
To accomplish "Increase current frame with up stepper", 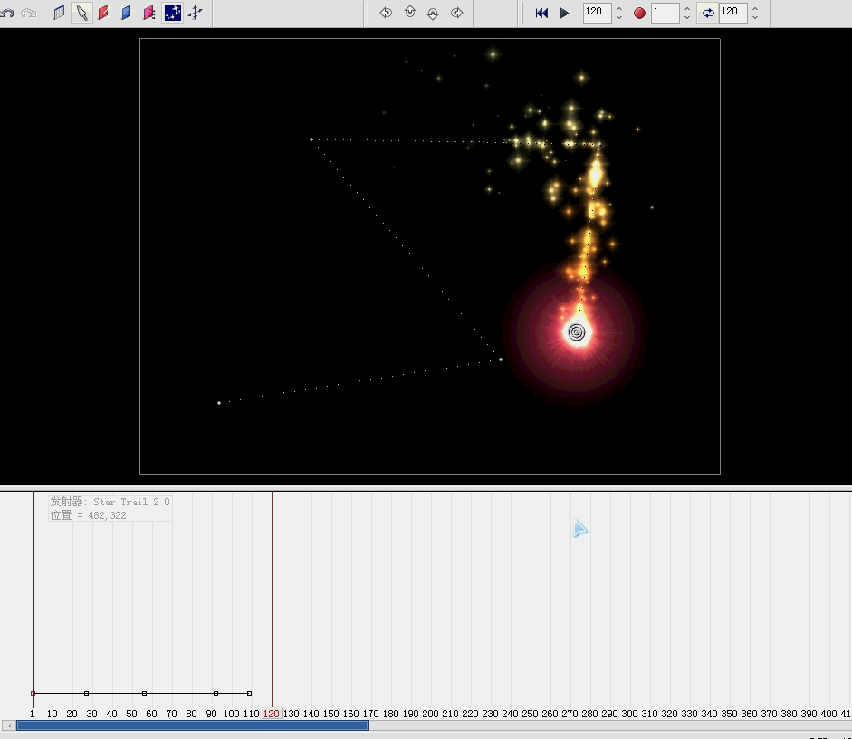I will point(619,8).
